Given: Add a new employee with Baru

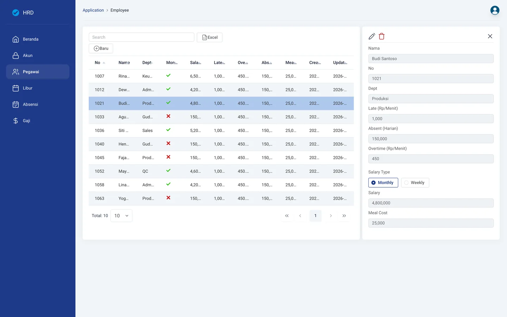Looking at the screenshot, I should click(101, 49).
